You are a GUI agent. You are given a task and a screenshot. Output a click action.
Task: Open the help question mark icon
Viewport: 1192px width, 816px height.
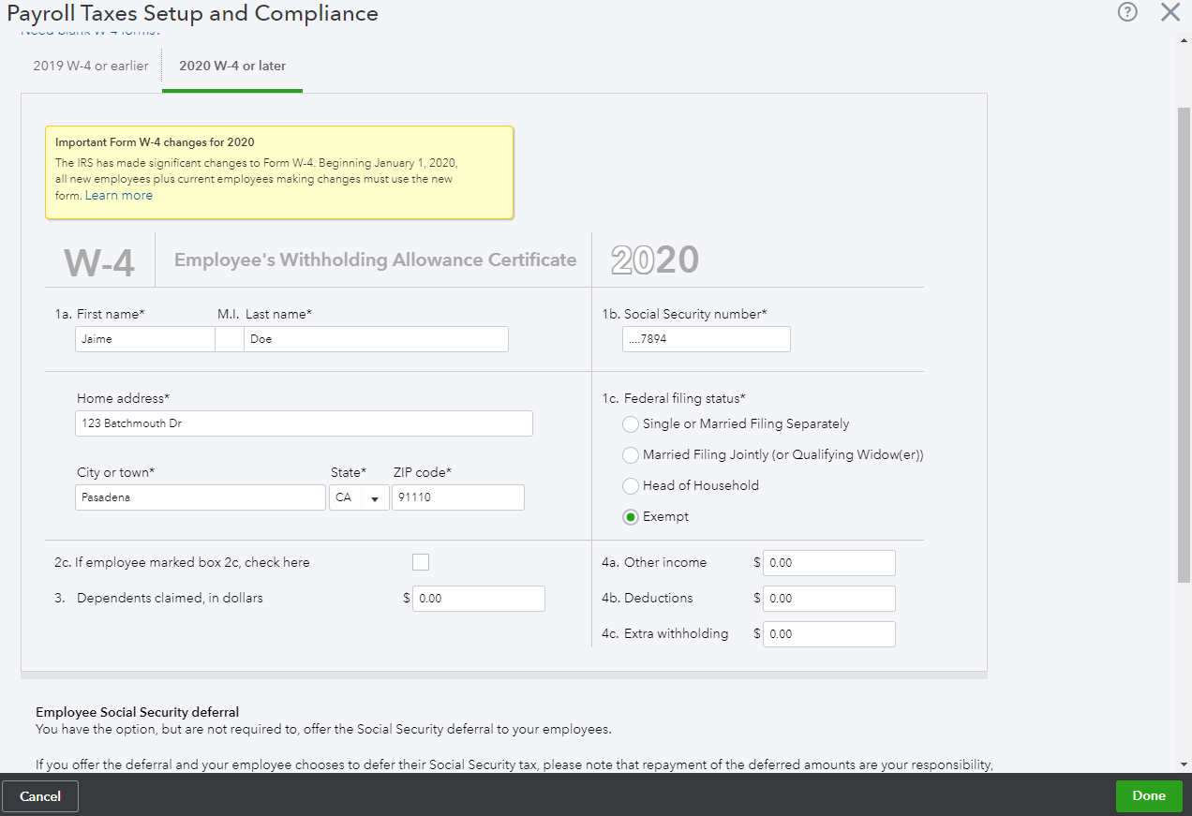tap(1127, 12)
